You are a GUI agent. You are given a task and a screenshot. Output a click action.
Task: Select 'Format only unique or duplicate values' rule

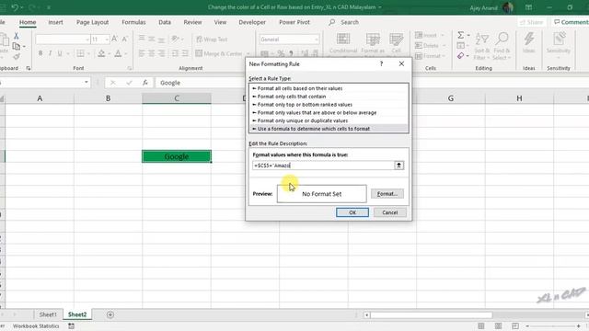point(329,120)
